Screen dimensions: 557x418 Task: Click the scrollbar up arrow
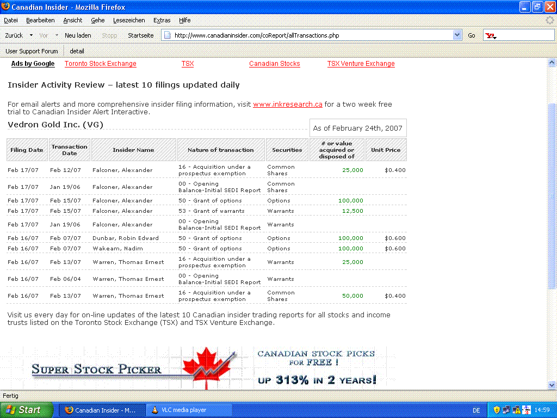tap(552, 63)
